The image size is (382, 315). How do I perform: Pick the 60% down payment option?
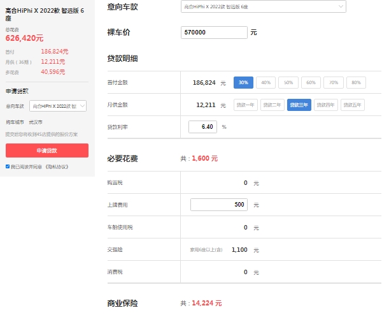coord(311,82)
